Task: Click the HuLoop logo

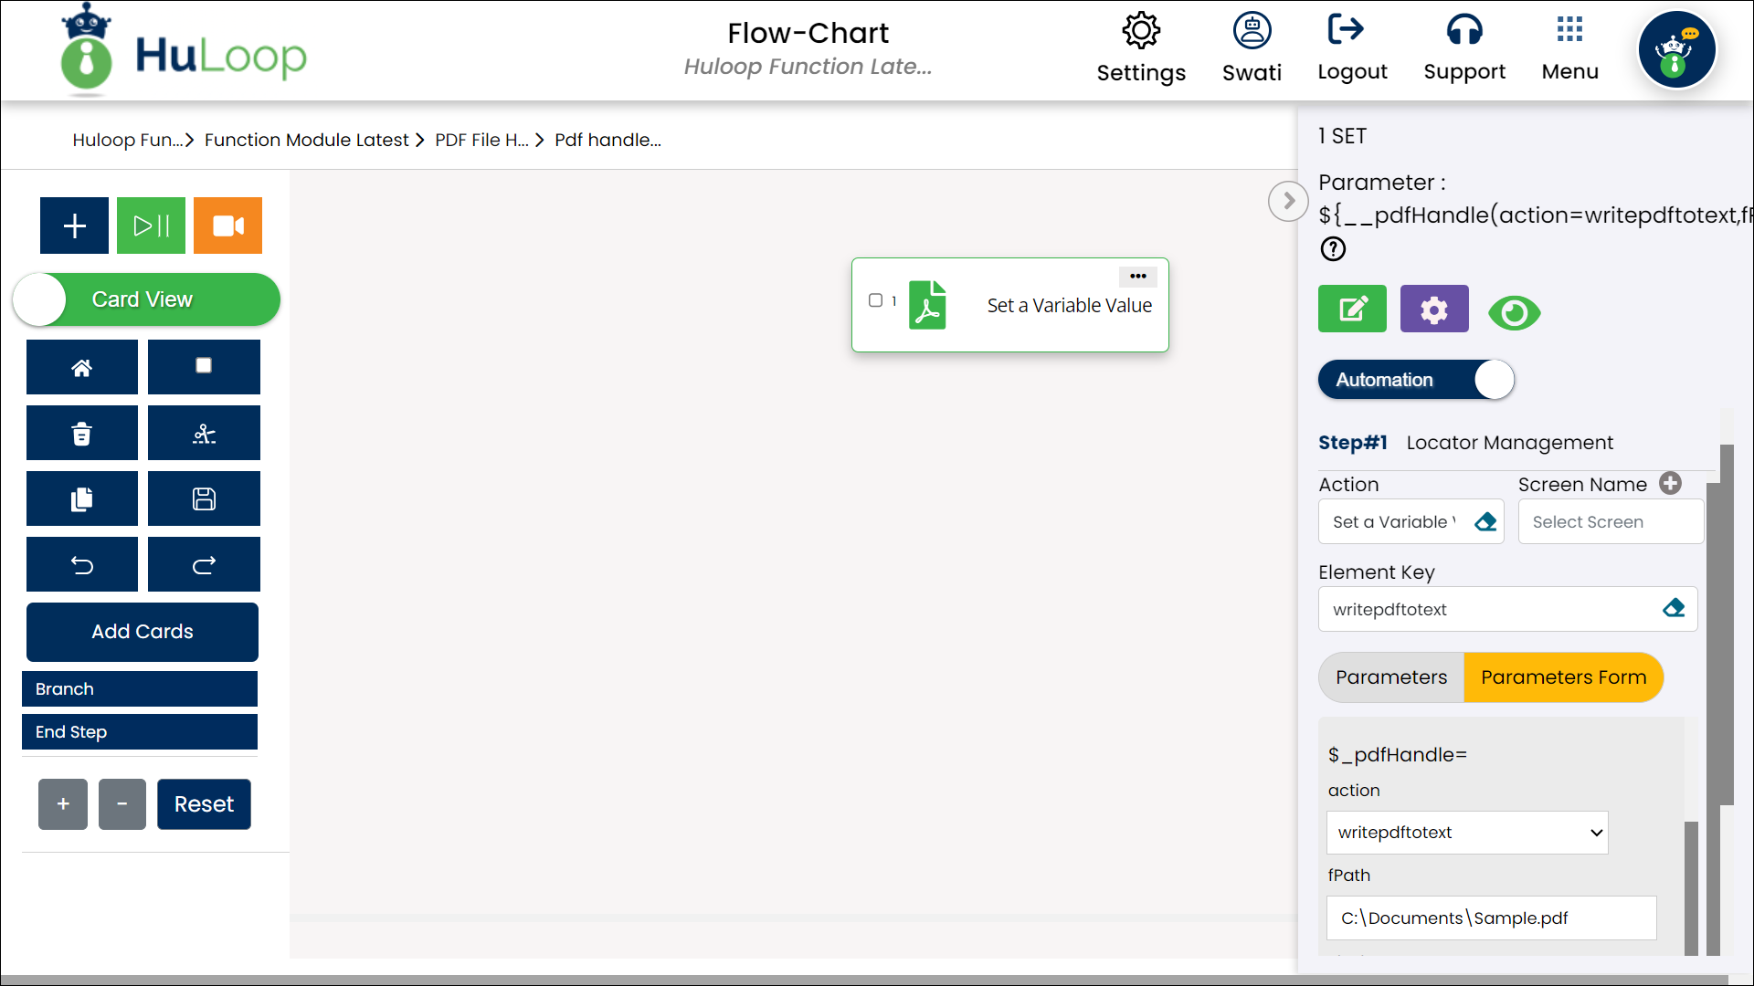Action: [183, 50]
